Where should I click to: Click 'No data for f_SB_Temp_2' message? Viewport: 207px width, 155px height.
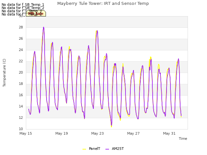pyautogui.click(x=23, y=8)
